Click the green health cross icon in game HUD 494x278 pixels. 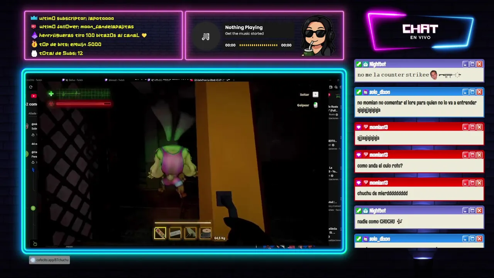[51, 93]
